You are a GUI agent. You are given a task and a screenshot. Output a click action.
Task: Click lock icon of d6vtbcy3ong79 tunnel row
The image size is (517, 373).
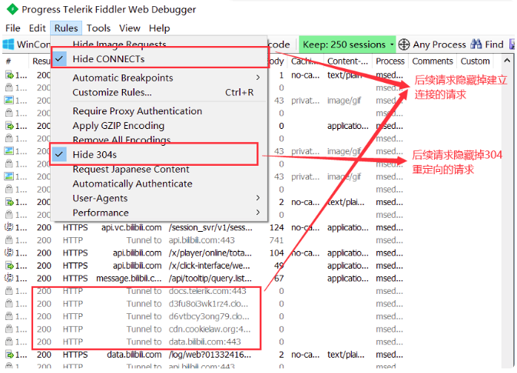[9, 316]
